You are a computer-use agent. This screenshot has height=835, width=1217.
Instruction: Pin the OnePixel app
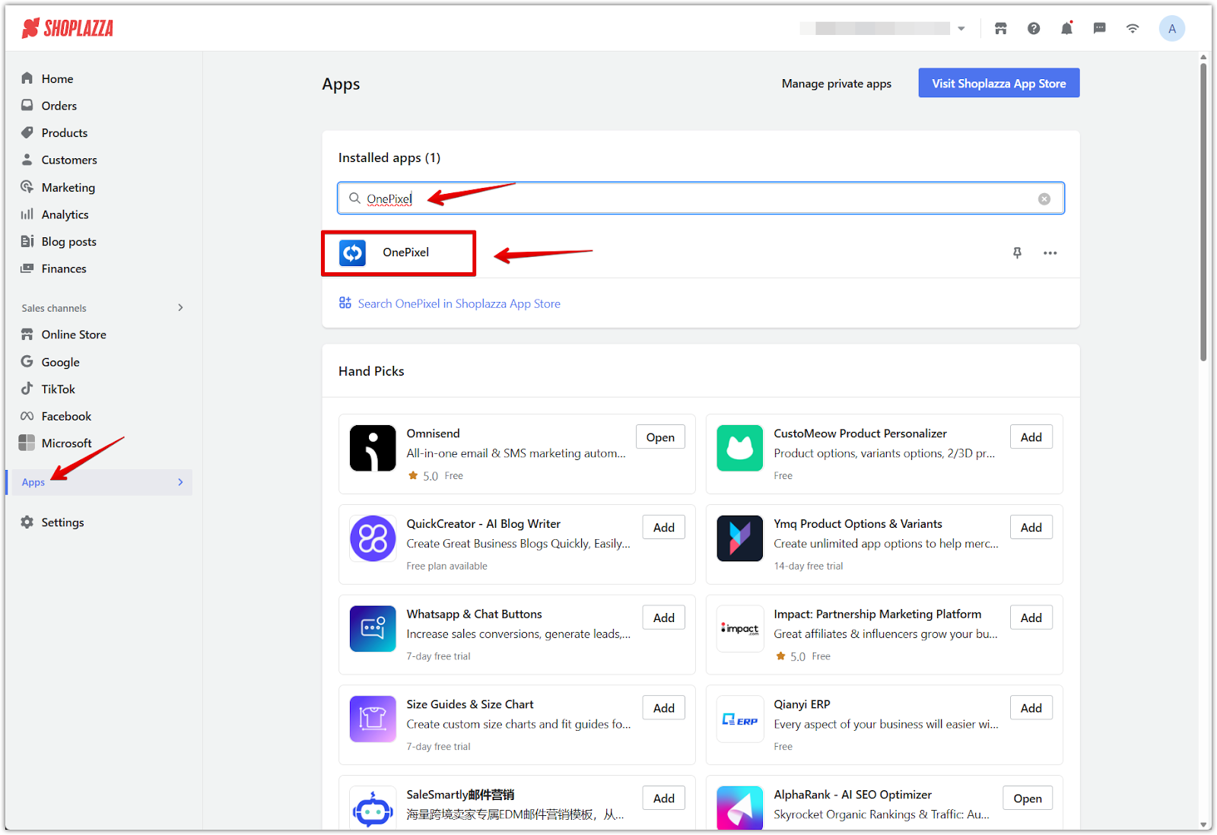tap(1017, 252)
